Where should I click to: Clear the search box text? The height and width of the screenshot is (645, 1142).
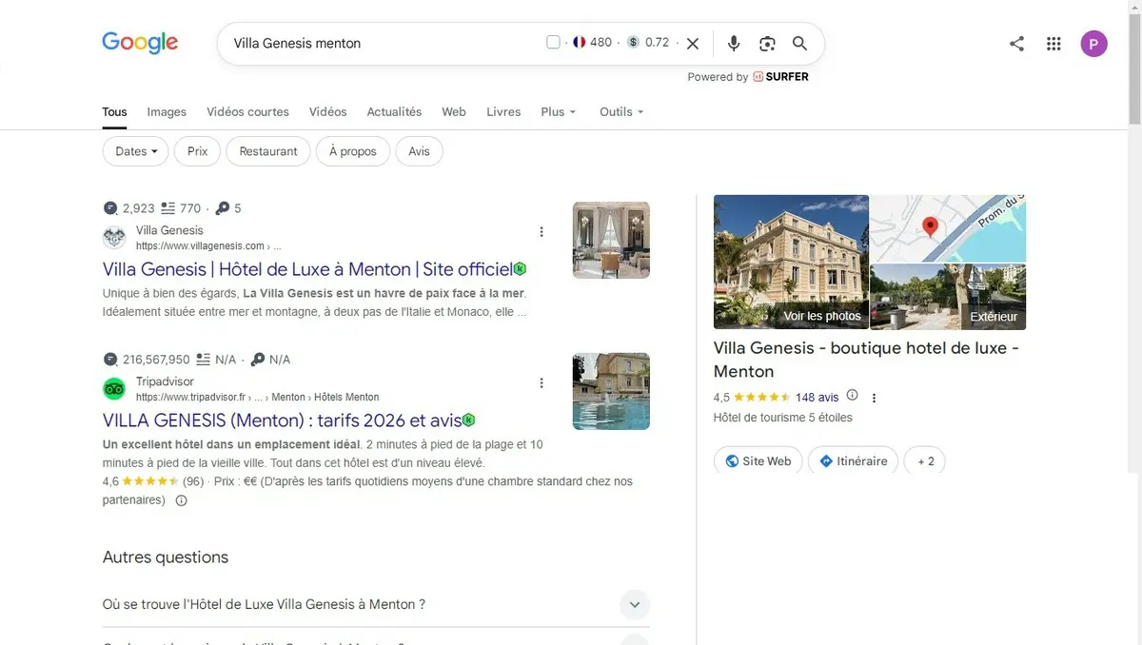pos(693,44)
